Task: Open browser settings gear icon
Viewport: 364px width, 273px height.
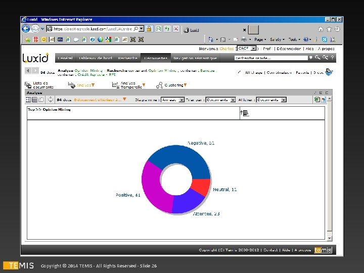Action: pos(337,29)
